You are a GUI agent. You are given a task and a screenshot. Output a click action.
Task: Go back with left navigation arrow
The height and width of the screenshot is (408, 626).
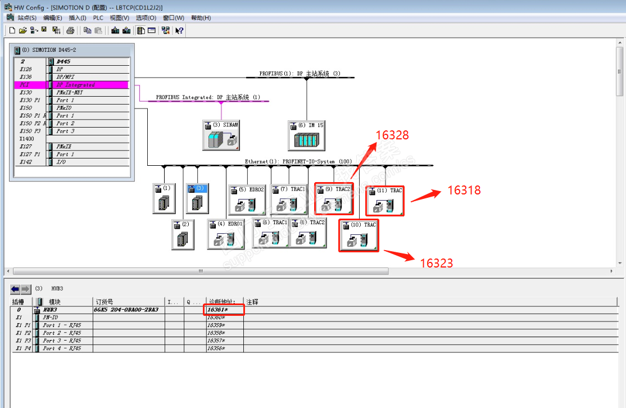[x=15, y=289]
